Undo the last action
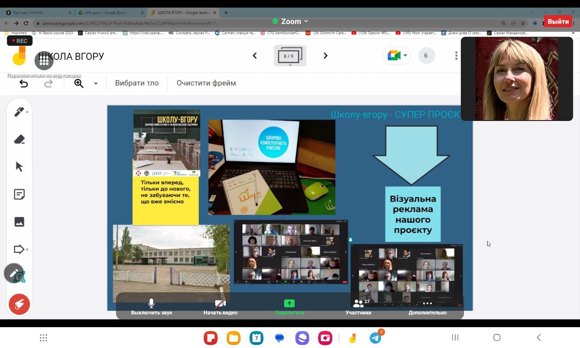Image resolution: width=580 pixels, height=348 pixels. point(24,83)
